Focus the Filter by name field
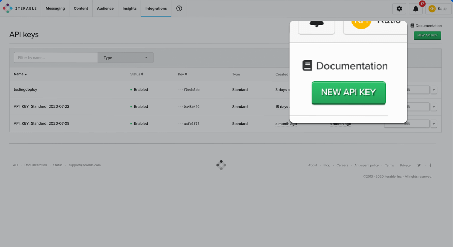The image size is (453, 247). pyautogui.click(x=56, y=58)
